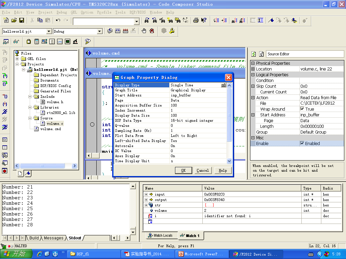Click the Graph Property list scrollbar thumb
346x259 pixels.
[x=229, y=115]
